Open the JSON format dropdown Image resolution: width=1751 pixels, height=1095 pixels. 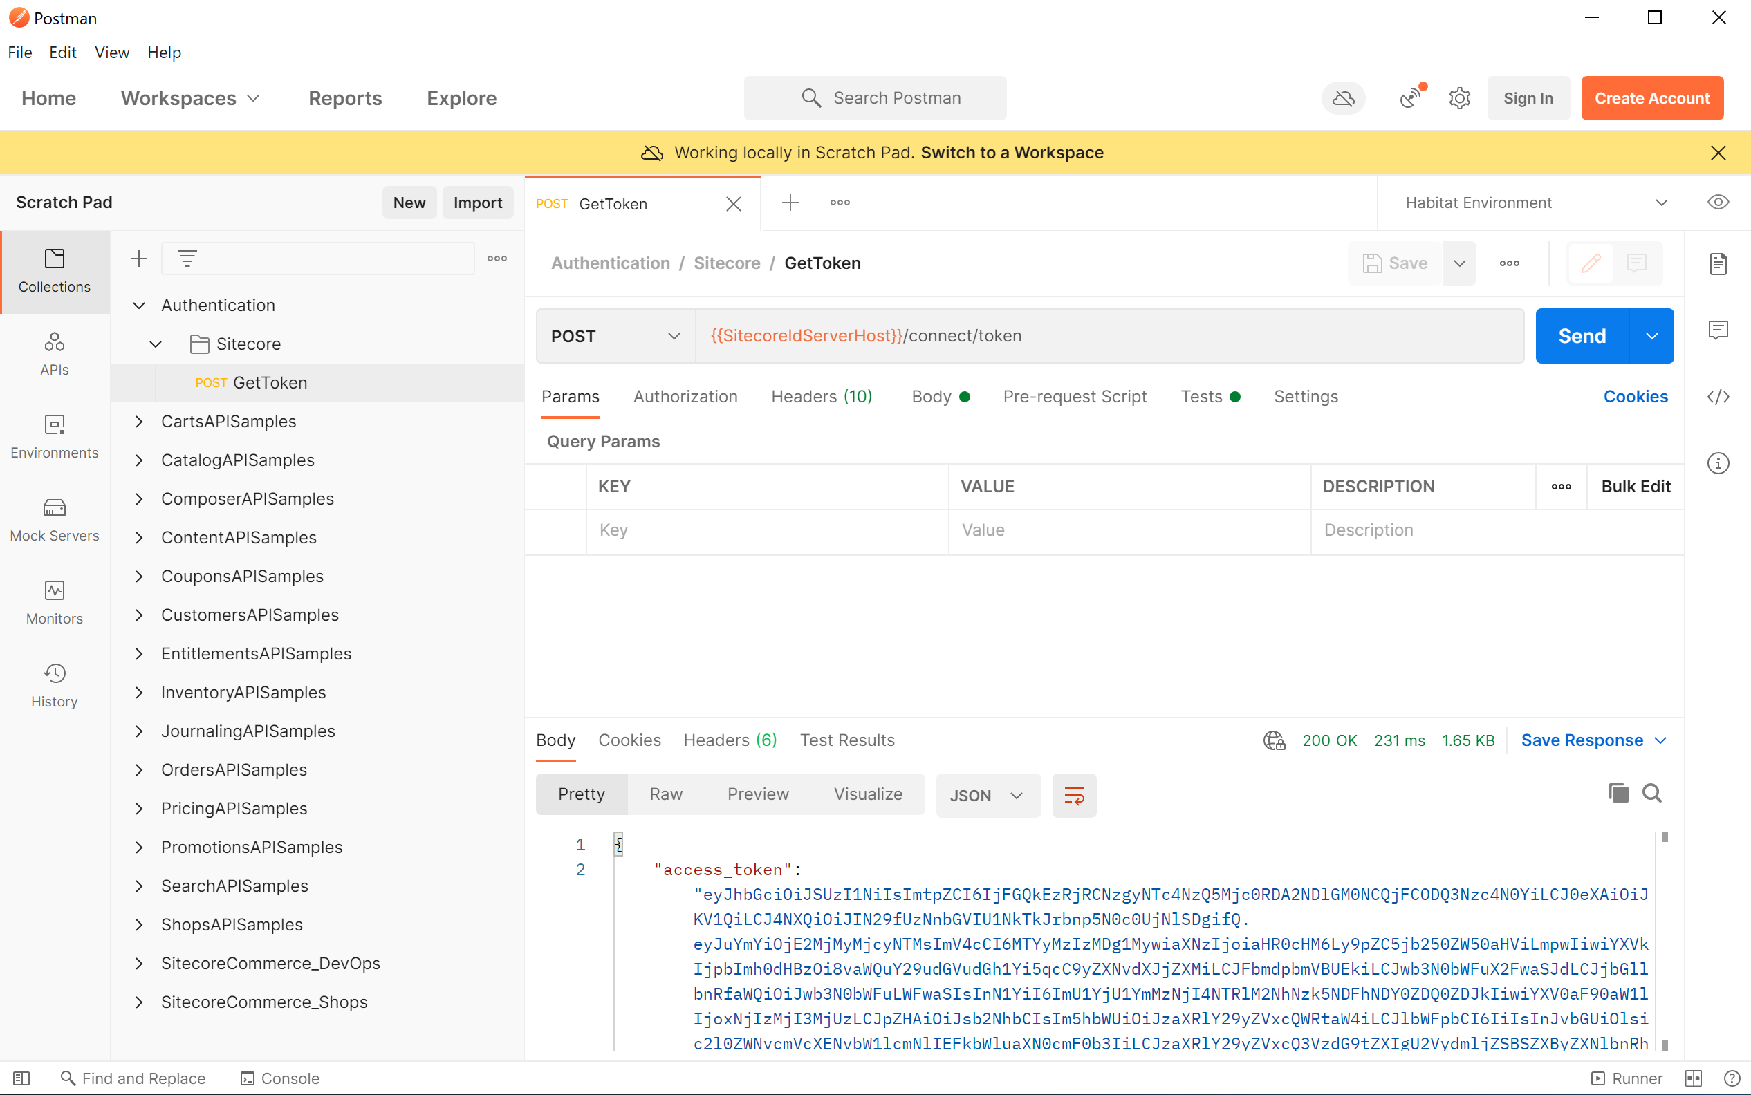tap(988, 795)
